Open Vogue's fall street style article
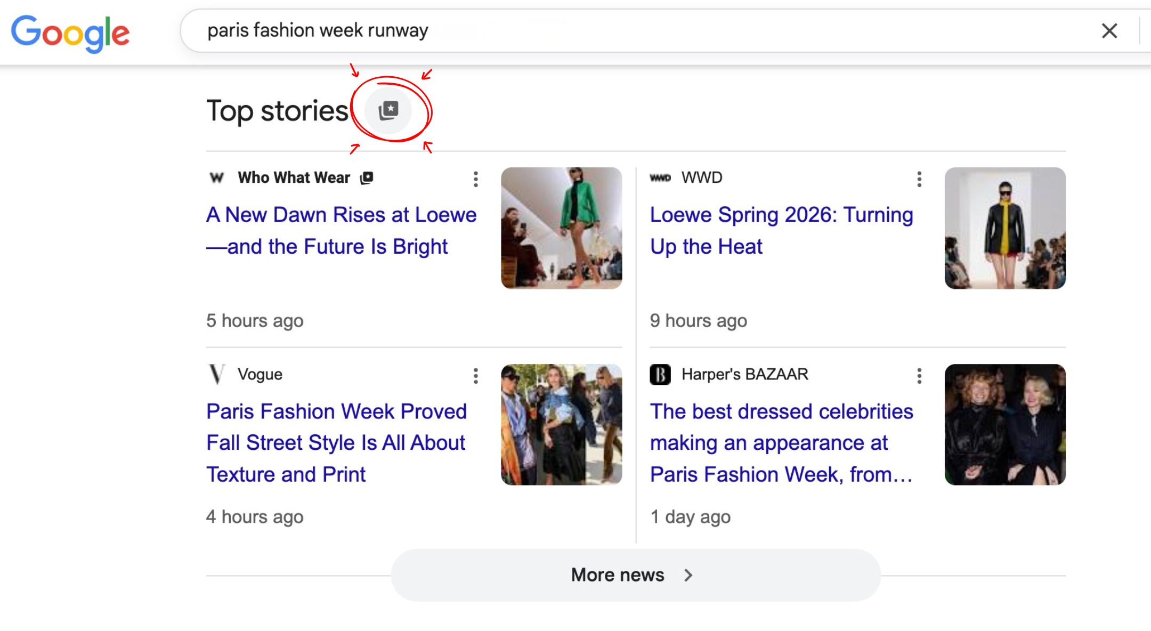Screen dimensions: 1151x631 [x=336, y=442]
